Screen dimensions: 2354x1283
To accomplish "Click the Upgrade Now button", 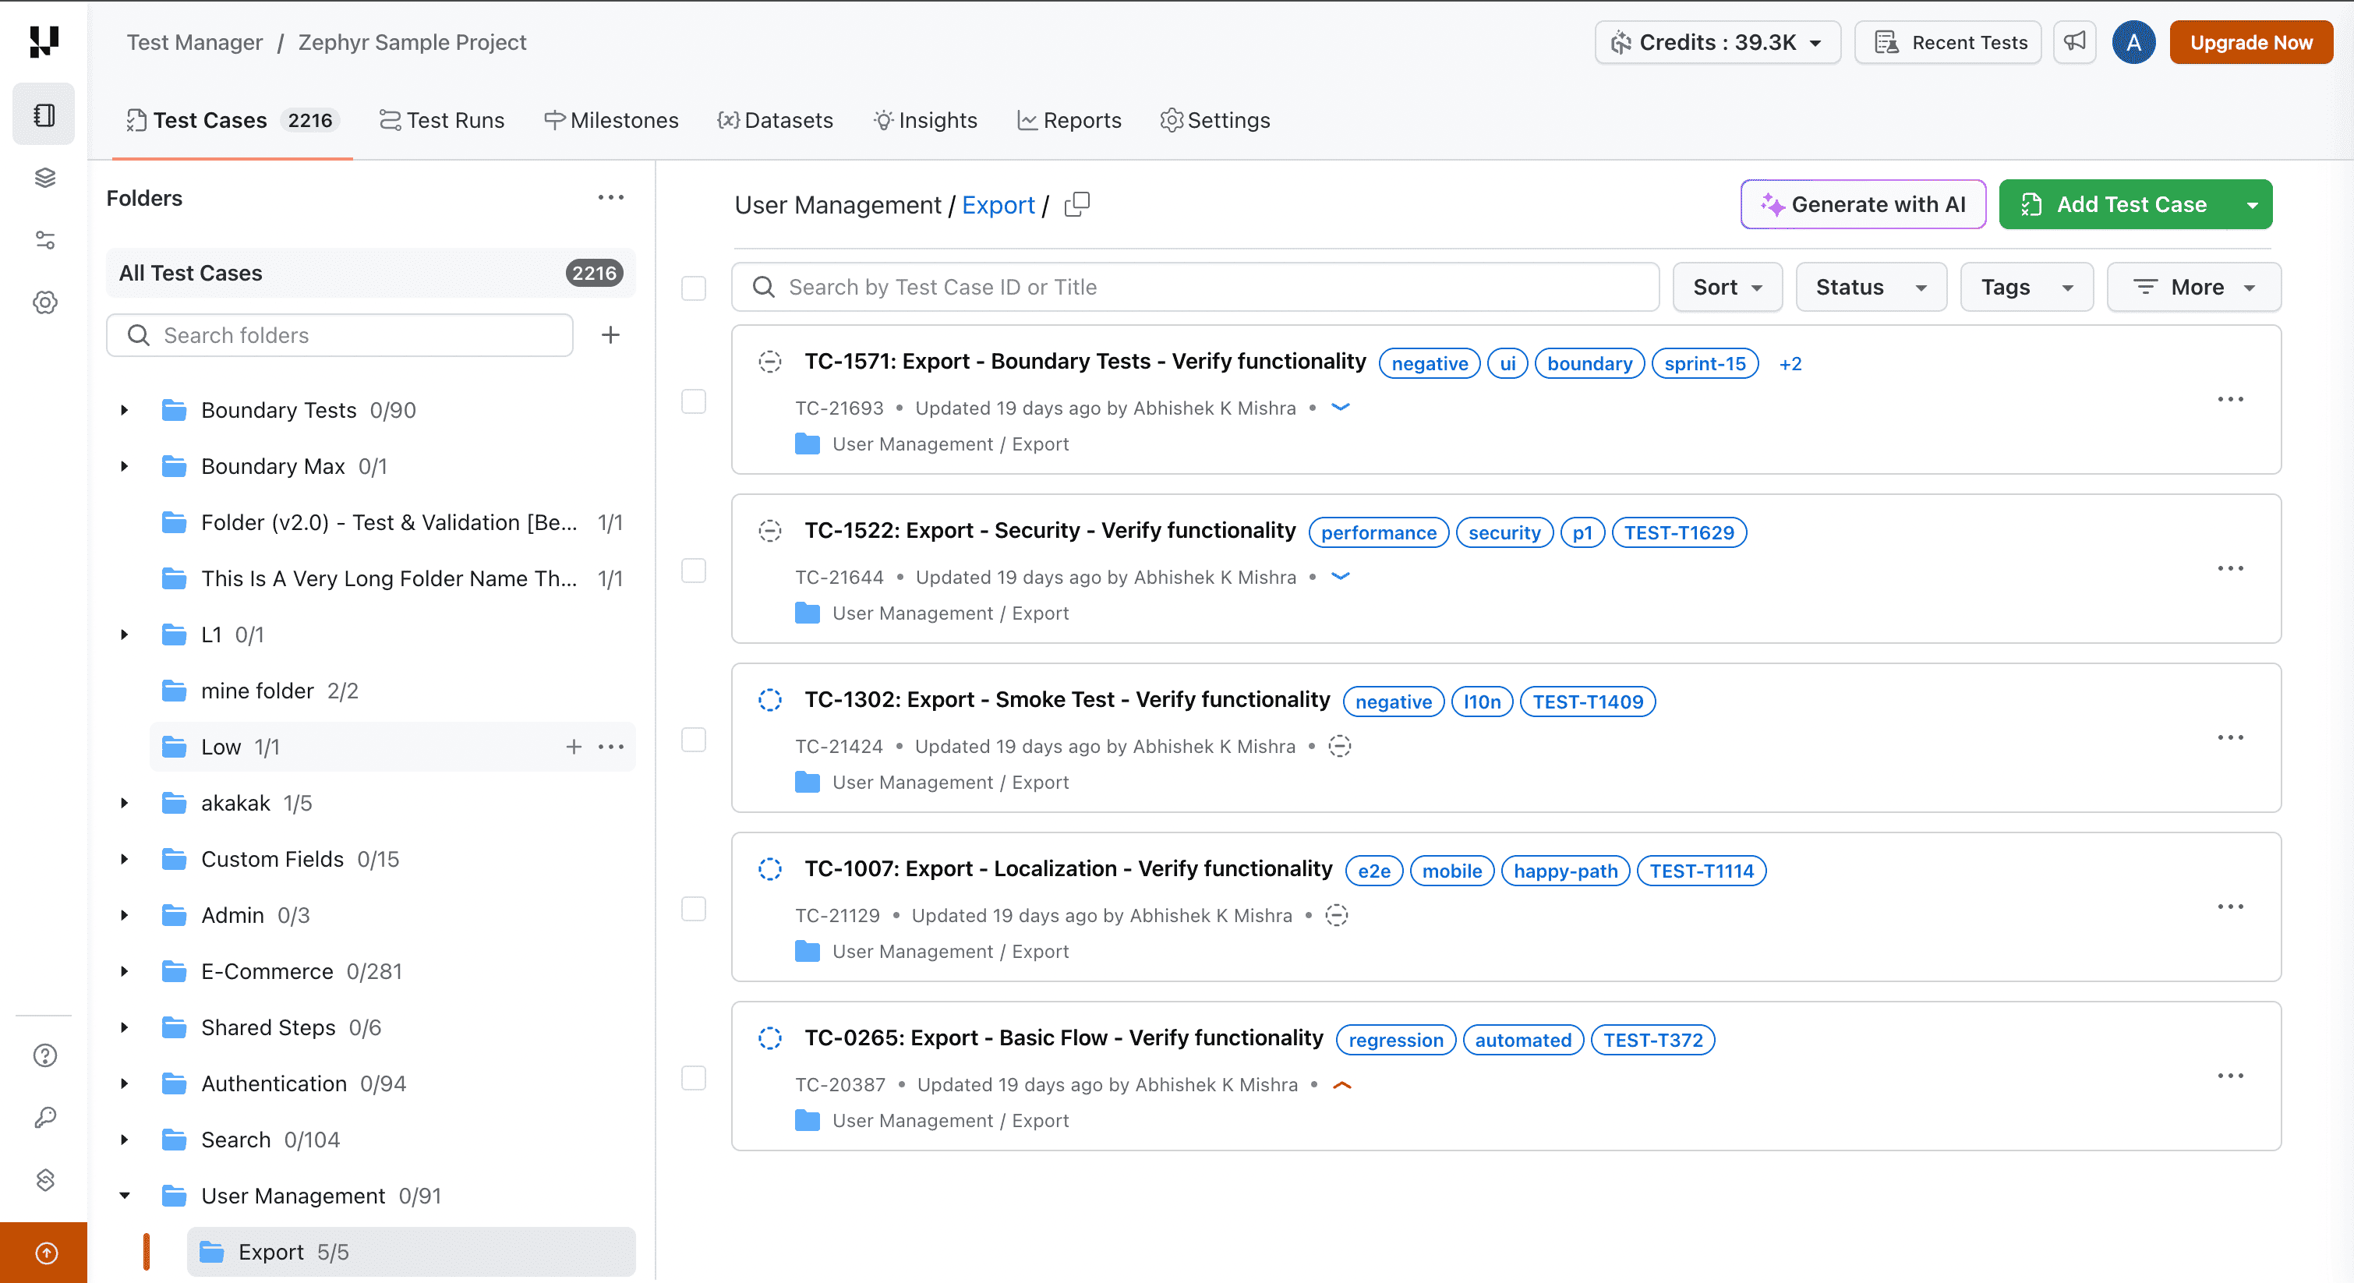I will pyautogui.click(x=2250, y=42).
